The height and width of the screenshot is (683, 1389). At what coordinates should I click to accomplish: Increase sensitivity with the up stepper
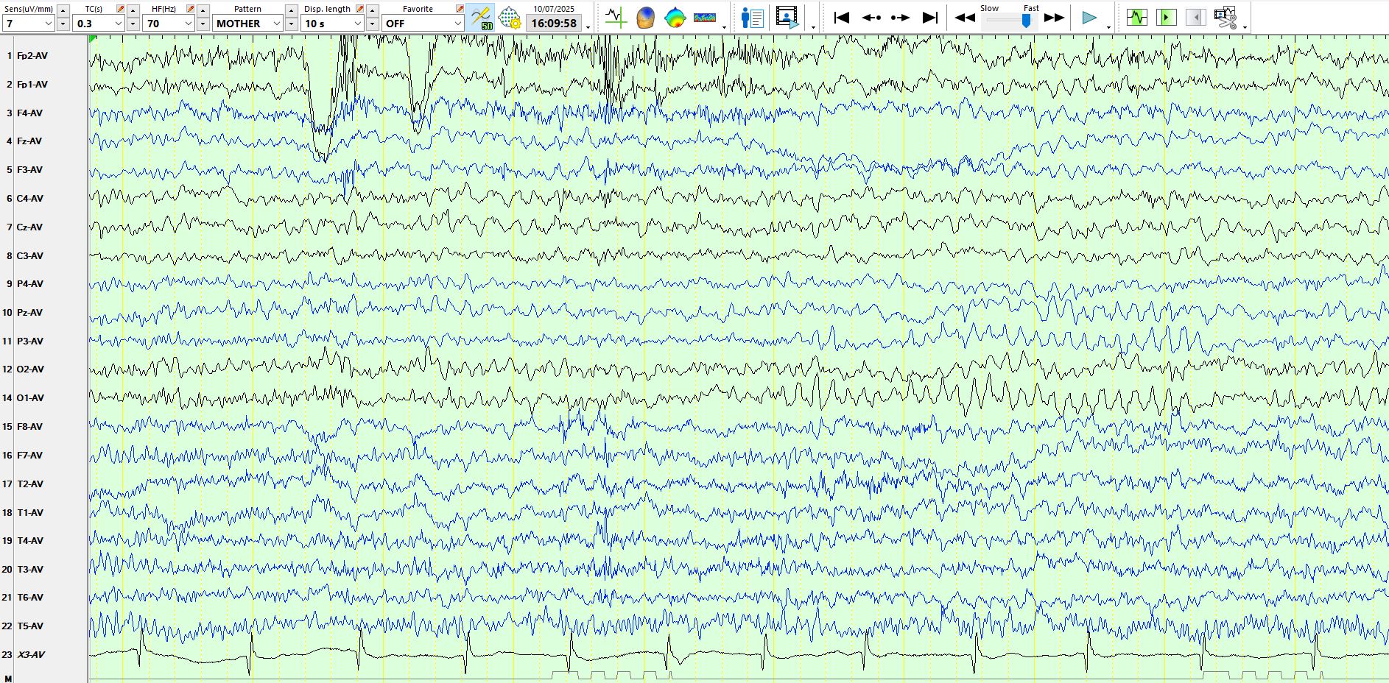(63, 10)
